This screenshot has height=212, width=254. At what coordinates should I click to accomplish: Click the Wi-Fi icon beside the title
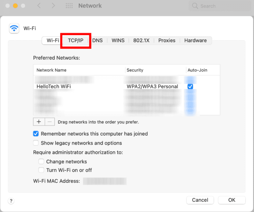point(14,28)
